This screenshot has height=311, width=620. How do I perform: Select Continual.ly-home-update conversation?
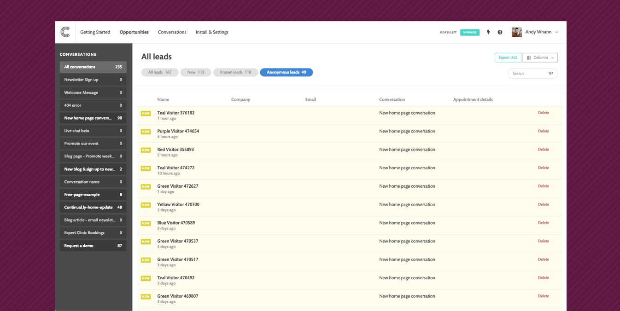pos(93,207)
